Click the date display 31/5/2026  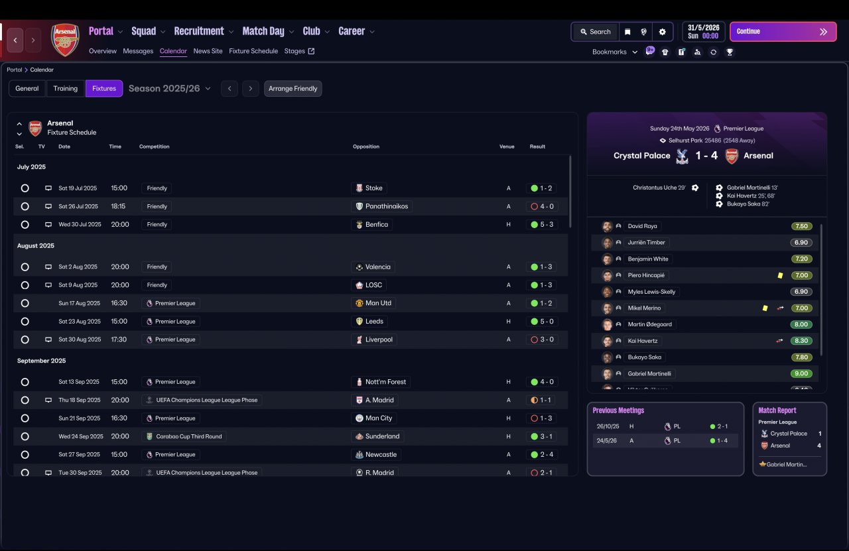pos(703,28)
